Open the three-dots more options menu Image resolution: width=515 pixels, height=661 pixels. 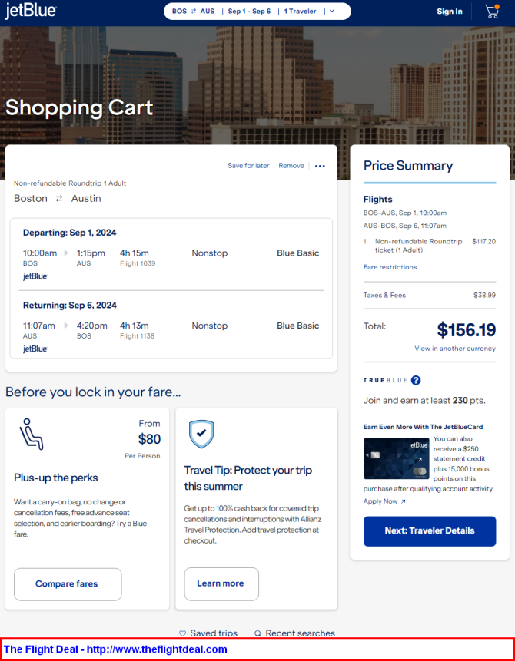(x=320, y=166)
